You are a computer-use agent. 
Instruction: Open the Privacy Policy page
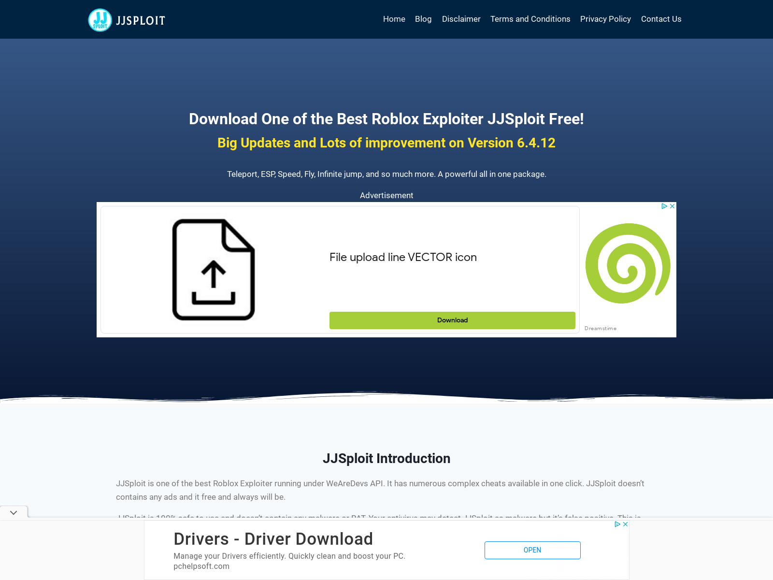coord(605,19)
